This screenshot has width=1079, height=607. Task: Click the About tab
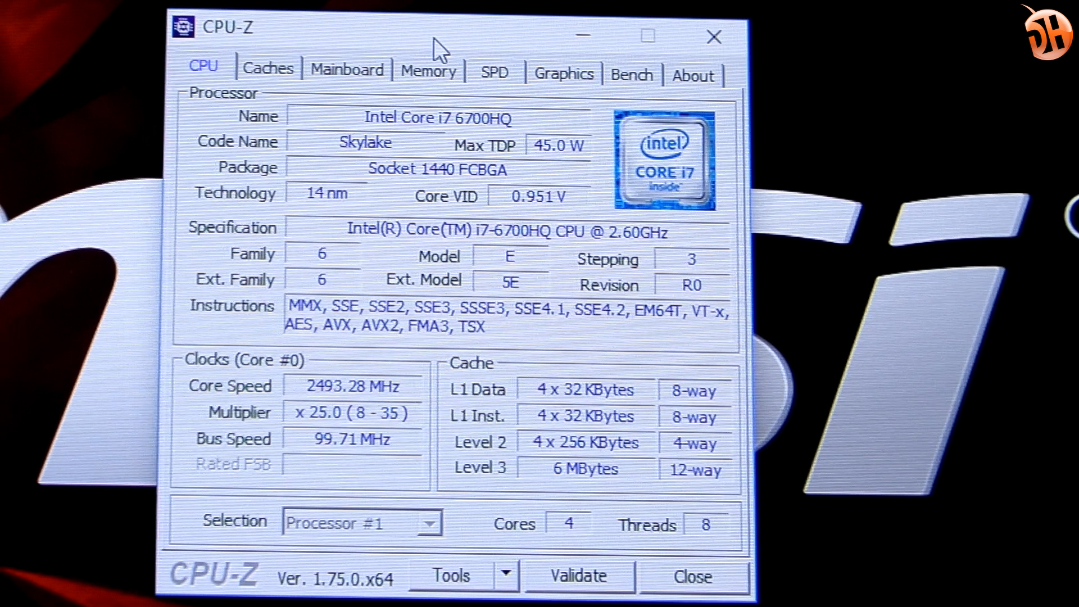click(693, 73)
